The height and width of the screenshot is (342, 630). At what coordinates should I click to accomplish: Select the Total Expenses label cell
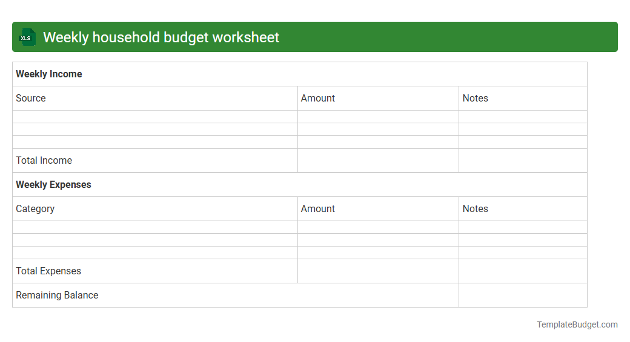click(155, 271)
